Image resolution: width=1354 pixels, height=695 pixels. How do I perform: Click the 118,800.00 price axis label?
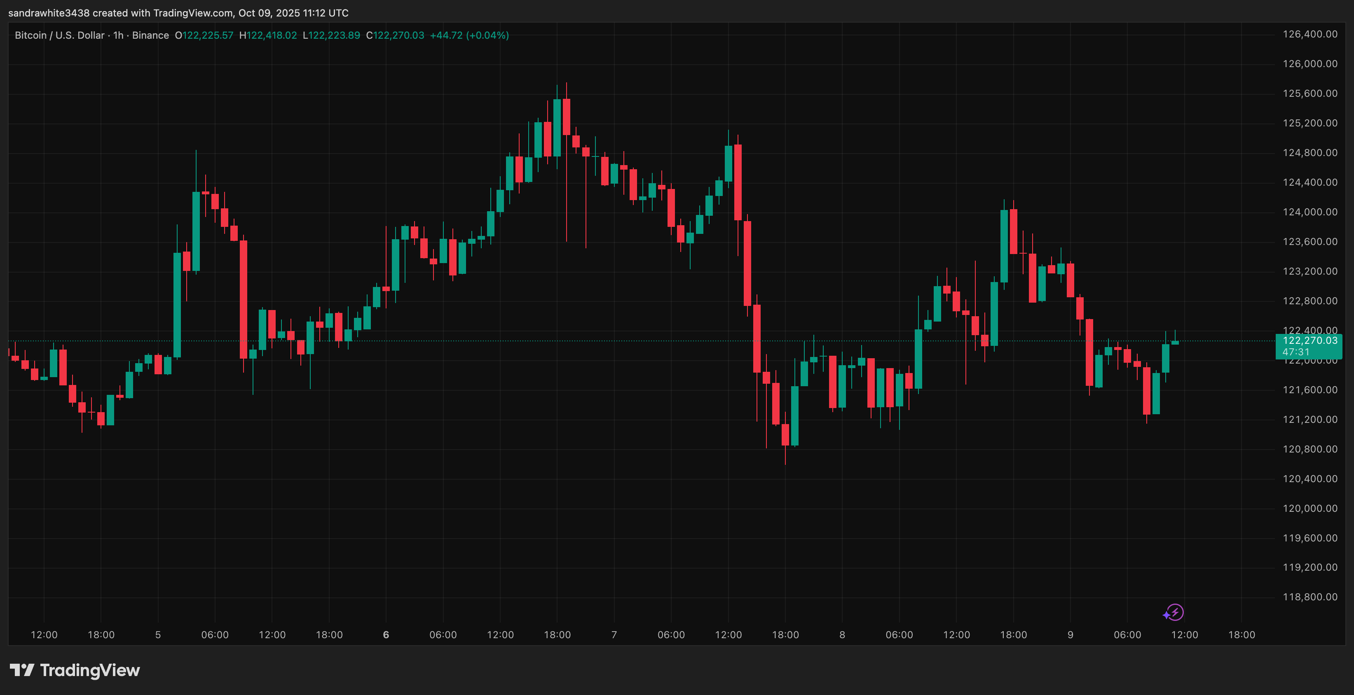[1310, 597]
